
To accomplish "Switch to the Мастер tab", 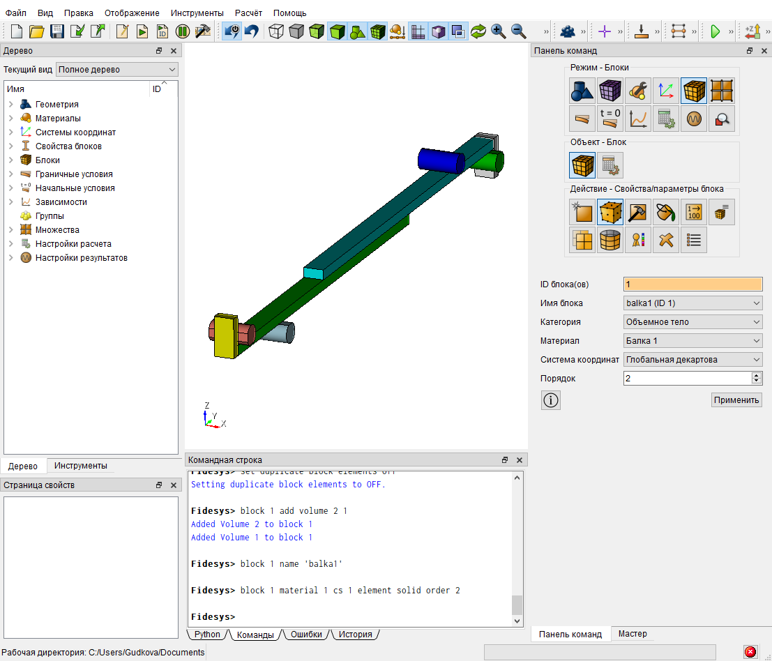I will click(632, 634).
